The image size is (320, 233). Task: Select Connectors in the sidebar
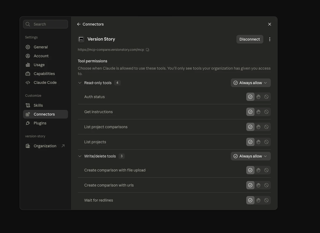click(45, 114)
